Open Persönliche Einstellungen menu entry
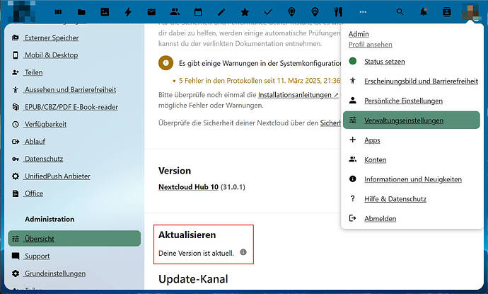 403,101
